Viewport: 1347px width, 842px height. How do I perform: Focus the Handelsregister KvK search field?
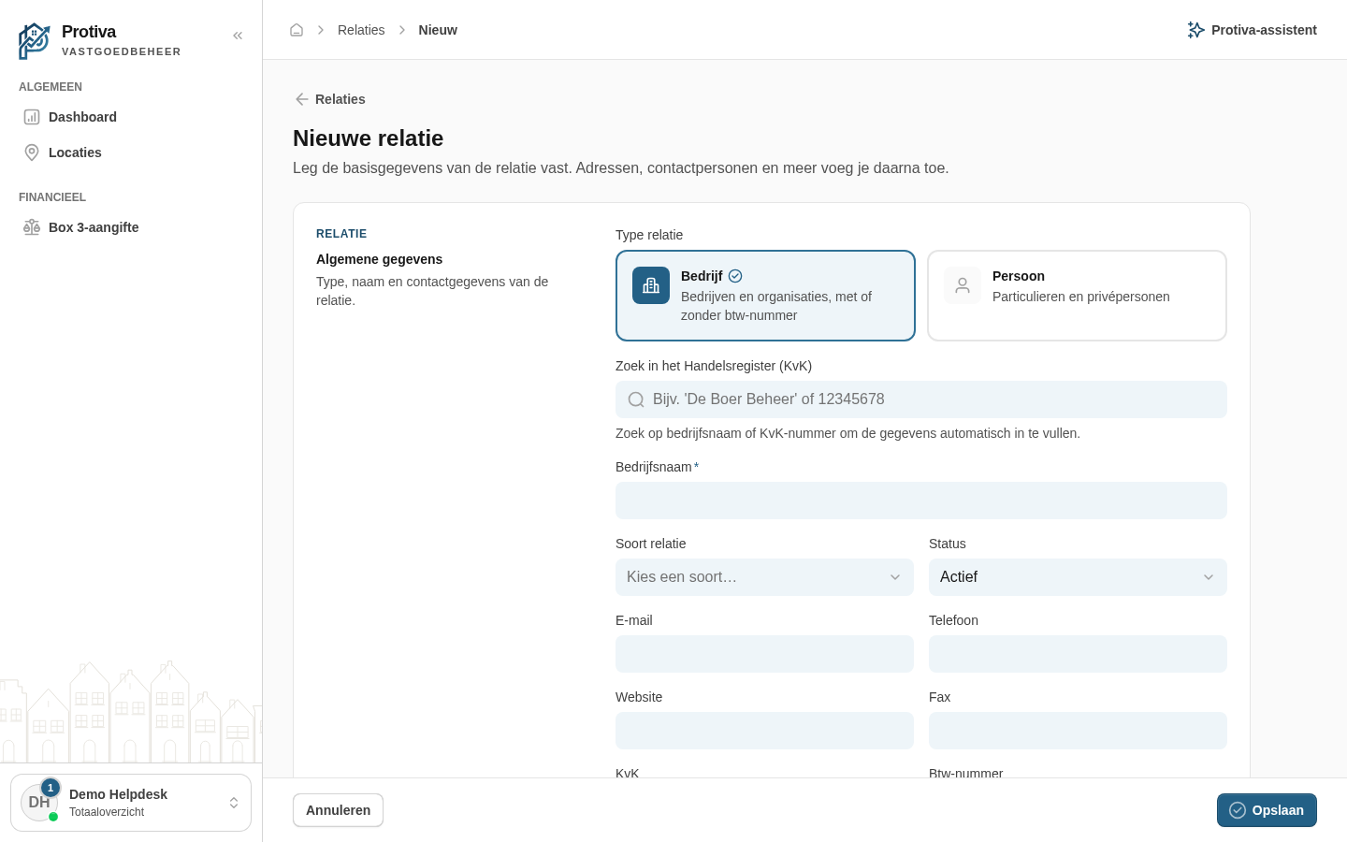921,399
